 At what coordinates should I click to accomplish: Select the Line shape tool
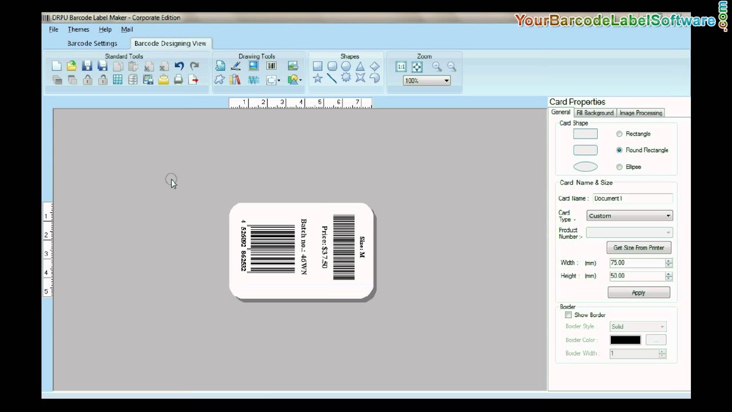[x=332, y=78]
